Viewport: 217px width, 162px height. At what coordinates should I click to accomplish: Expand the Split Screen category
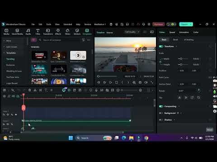pyautogui.click(x=4, y=47)
